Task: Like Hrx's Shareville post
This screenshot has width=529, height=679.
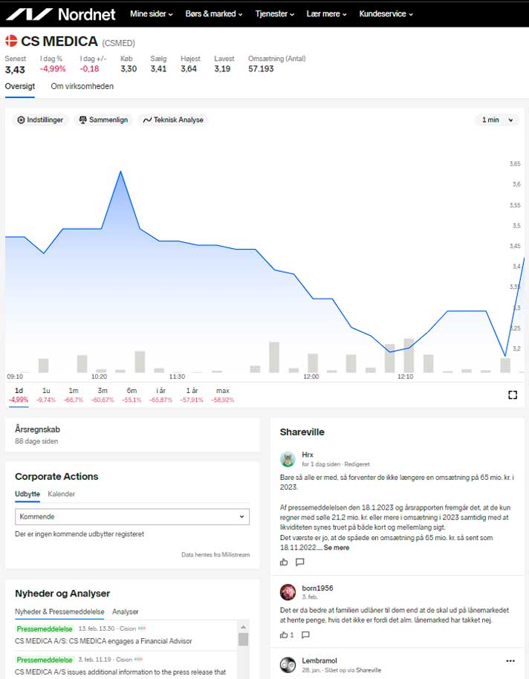Action: coord(284,562)
